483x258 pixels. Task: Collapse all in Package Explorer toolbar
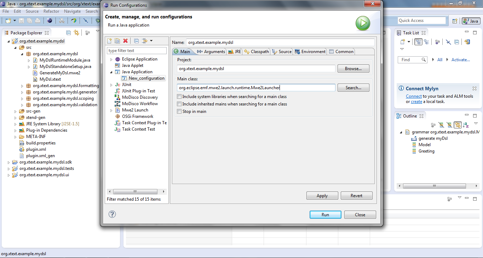(x=68, y=33)
